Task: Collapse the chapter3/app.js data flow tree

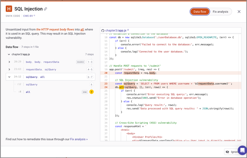Action: (x=9, y=54)
